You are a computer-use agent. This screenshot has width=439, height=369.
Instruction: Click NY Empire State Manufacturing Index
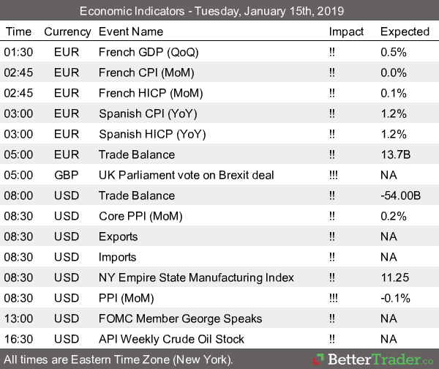(x=196, y=277)
